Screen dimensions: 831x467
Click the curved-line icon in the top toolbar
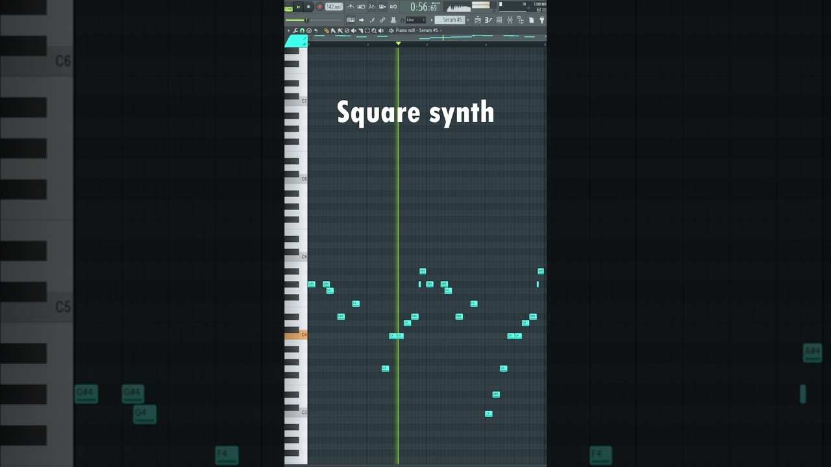point(372,20)
